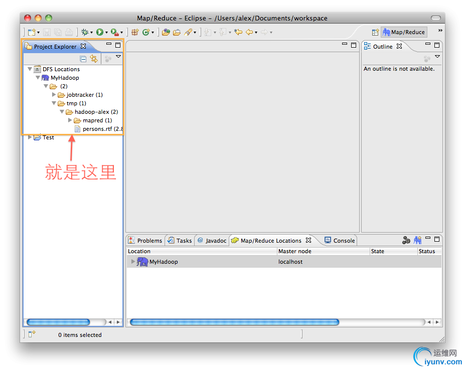Open the Search dropdown arrow
Image resolution: width=465 pixels, height=370 pixels.
[x=195, y=33]
